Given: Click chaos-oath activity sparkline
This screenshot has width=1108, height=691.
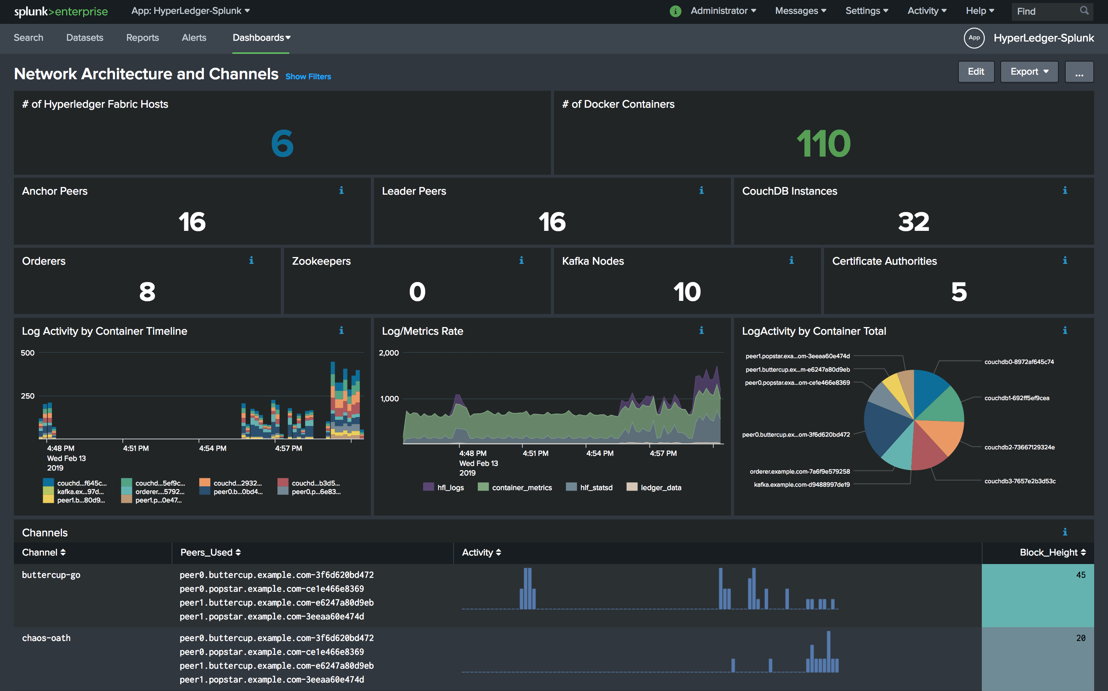Looking at the screenshot, I should click(650, 652).
